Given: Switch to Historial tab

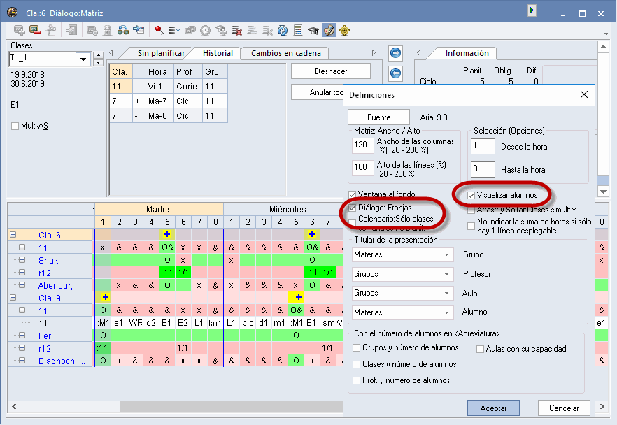Looking at the screenshot, I should 218,53.
